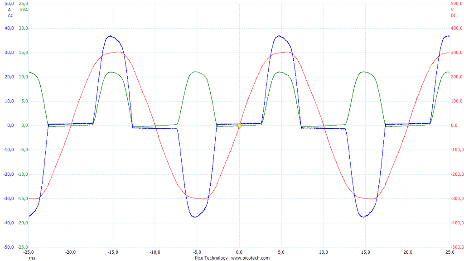The height and width of the screenshot is (261, 464).
Task: Click the blue 50,0 current axis value
Action: coord(10,4)
